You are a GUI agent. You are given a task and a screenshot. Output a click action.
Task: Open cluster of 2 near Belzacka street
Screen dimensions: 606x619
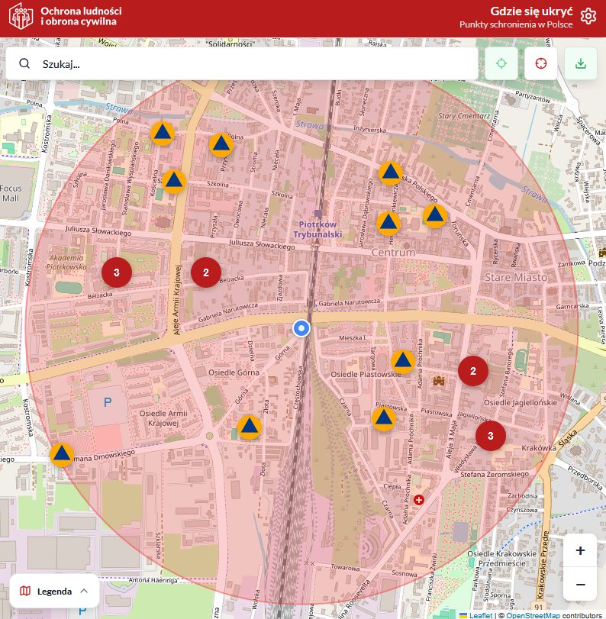205,272
